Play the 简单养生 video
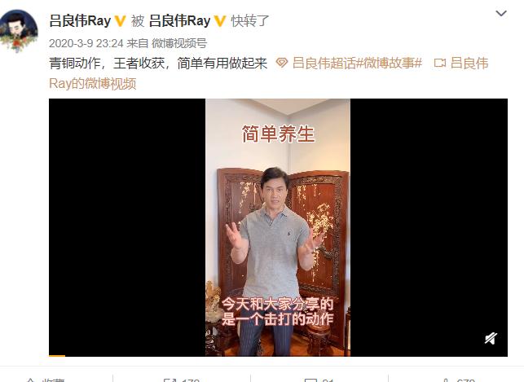This screenshot has height=382, width=524. click(278, 227)
